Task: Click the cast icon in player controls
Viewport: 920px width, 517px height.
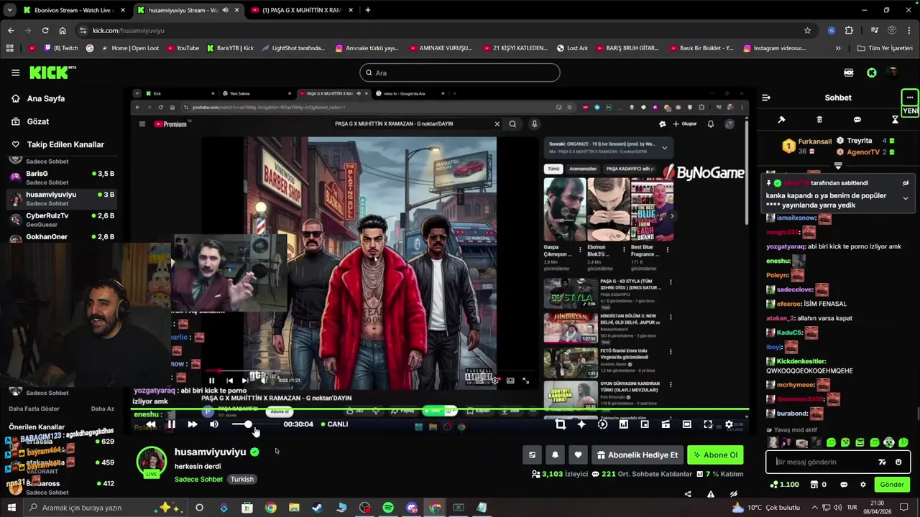Action: click(x=666, y=424)
